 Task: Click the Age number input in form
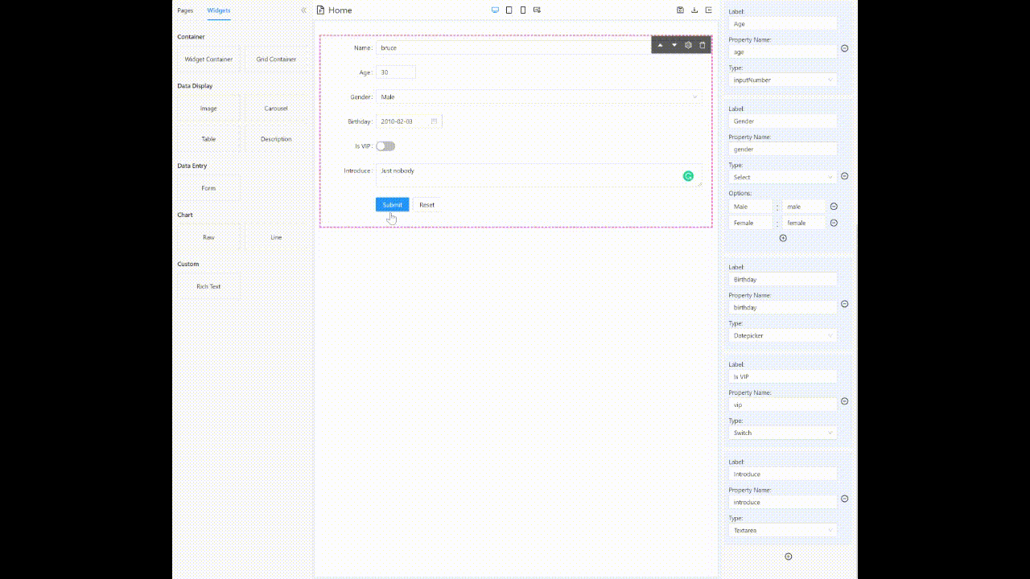point(396,72)
